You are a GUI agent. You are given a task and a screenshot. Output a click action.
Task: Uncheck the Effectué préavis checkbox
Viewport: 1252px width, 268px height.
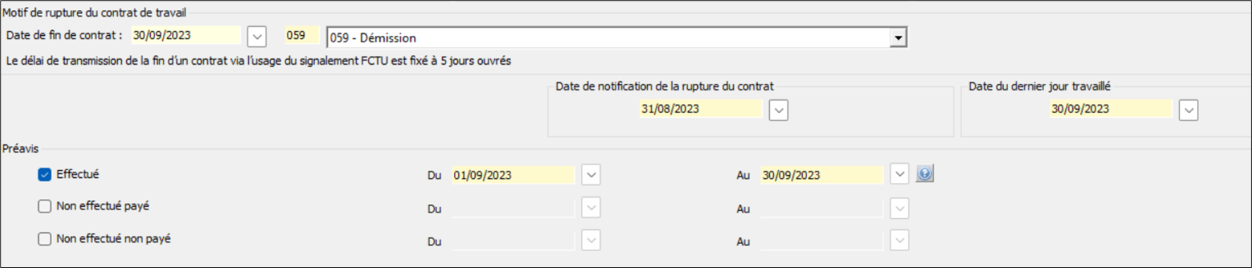[x=44, y=174]
